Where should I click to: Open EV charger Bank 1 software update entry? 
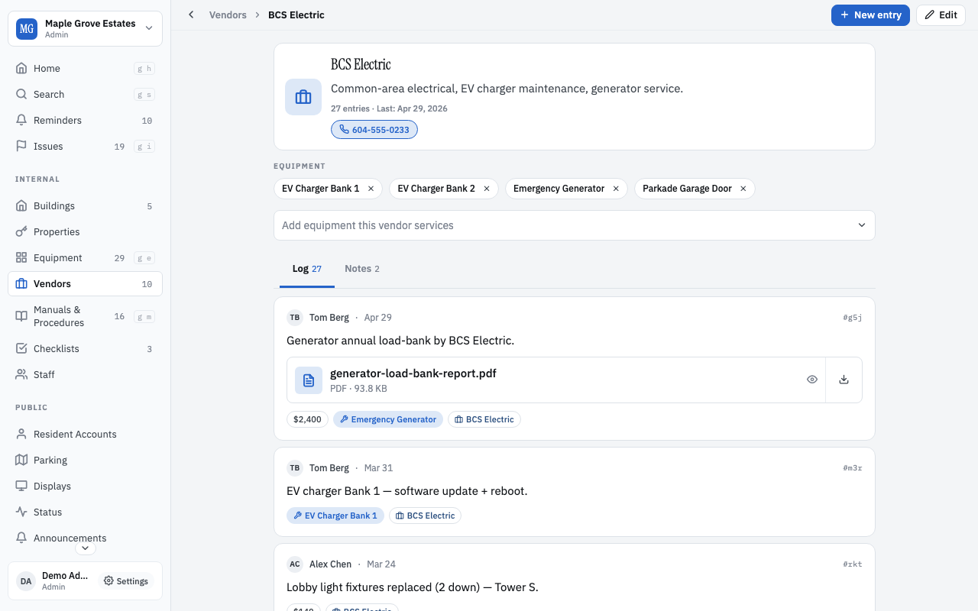tap(407, 491)
